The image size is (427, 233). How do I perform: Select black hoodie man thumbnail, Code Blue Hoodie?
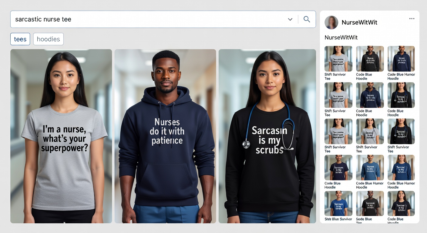[x=370, y=59]
